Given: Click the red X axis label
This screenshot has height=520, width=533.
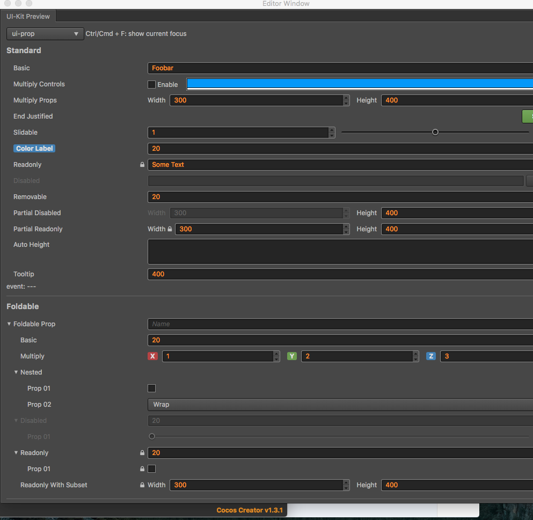Looking at the screenshot, I should coord(152,356).
